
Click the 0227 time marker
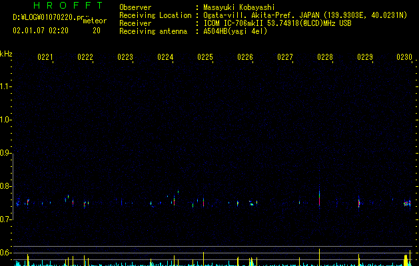tap(285, 57)
